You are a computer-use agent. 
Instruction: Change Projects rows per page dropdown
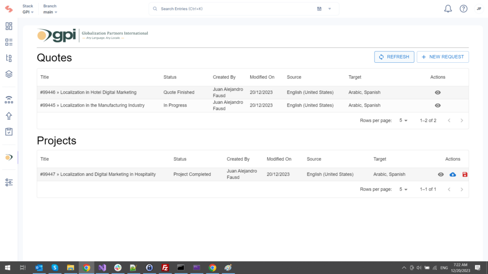(403, 189)
